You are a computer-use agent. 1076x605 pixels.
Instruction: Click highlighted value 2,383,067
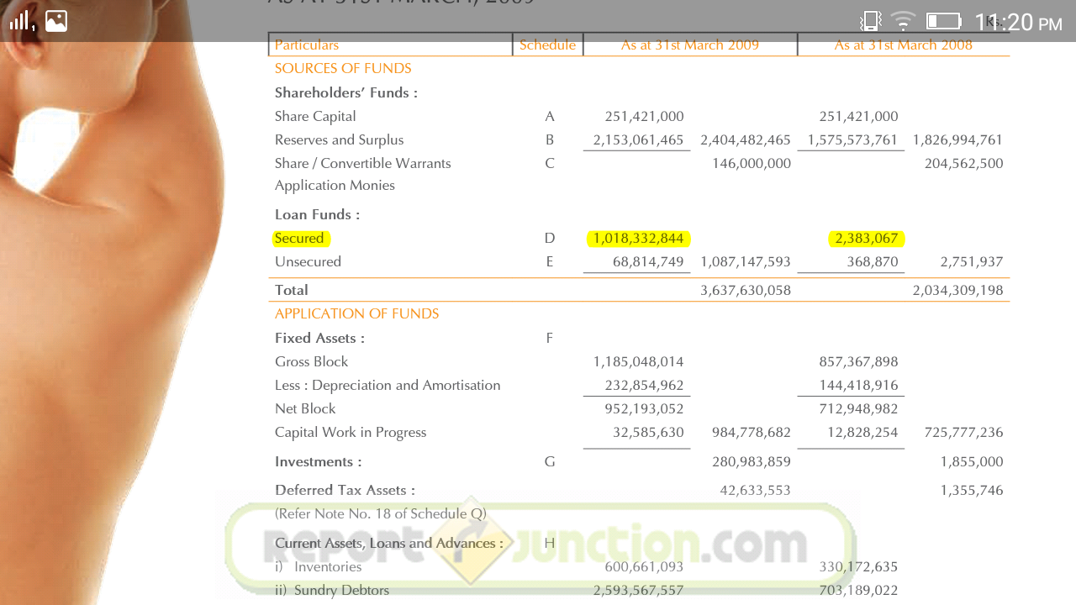[867, 238]
